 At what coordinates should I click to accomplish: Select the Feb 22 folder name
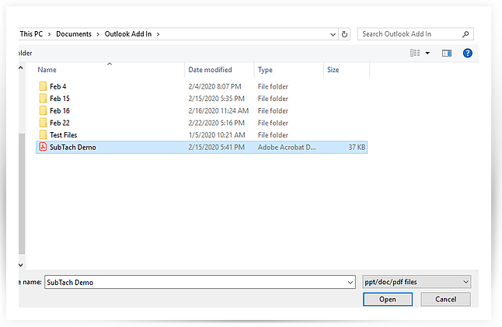click(x=60, y=123)
